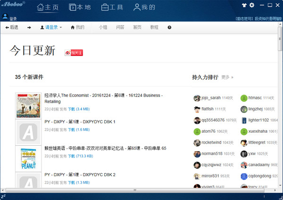The width and height of the screenshot is (283, 200).
Task: Open the 主页 home tab
Action: 48,8
